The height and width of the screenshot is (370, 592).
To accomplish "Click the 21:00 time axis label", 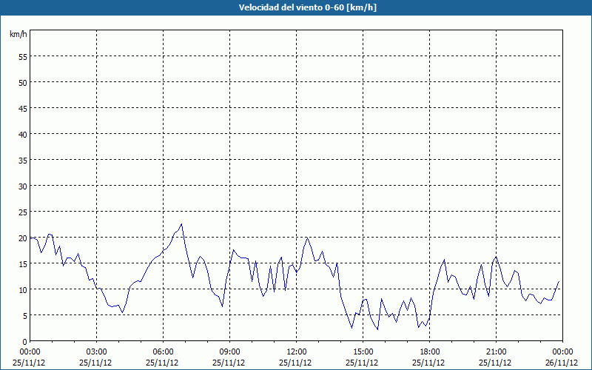I will (496, 352).
